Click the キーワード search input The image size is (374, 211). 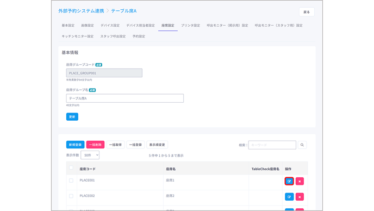(x=272, y=145)
